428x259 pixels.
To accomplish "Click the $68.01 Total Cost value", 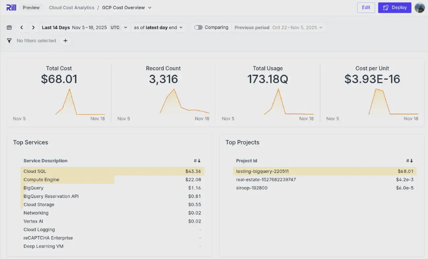I will pyautogui.click(x=59, y=79).
